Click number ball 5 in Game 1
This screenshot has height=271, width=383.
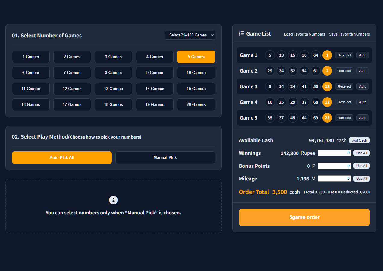tap(270, 55)
